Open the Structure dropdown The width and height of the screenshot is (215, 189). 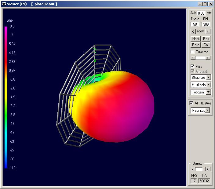point(208,78)
